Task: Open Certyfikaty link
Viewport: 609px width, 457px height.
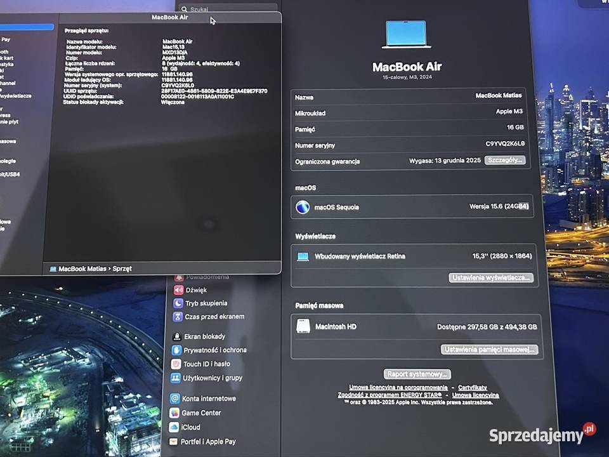Action: 472,387
